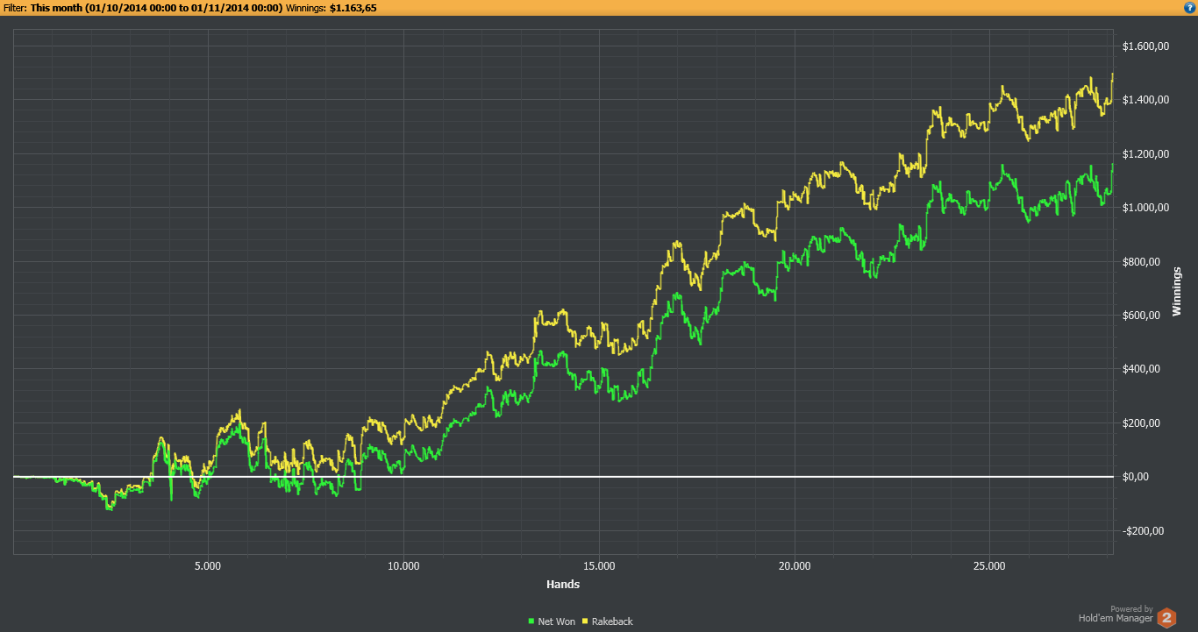This screenshot has height=632, width=1198.
Task: Click the $1.000,00 axis label
Action: (x=1146, y=208)
